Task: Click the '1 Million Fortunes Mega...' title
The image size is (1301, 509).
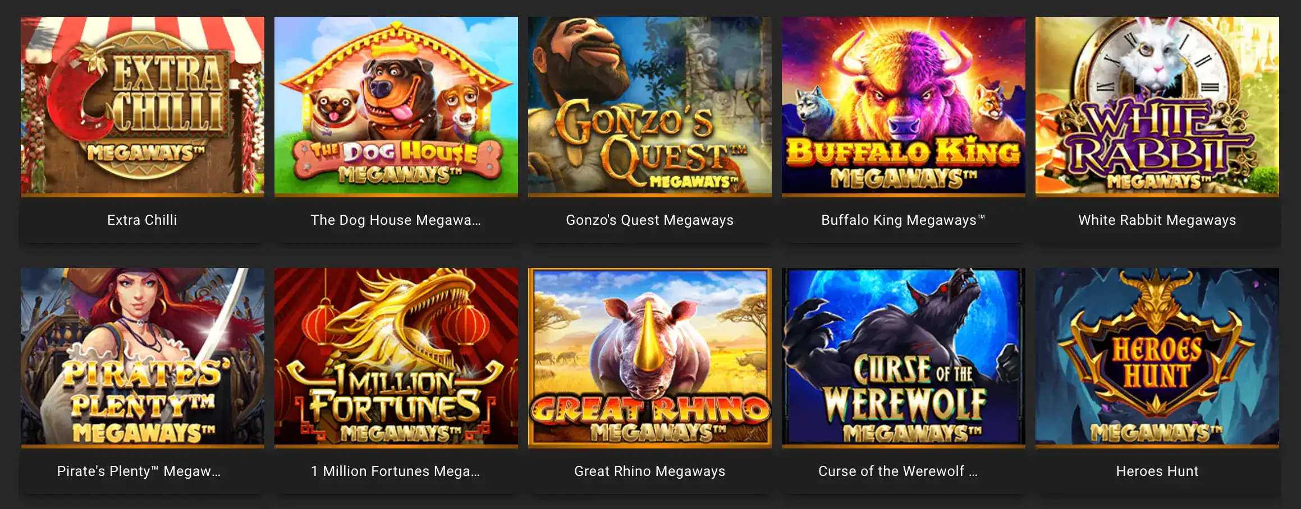Action: [x=396, y=471]
